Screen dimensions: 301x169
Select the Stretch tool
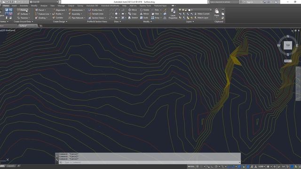point(133,18)
